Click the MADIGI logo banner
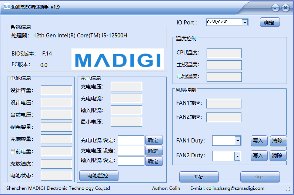 pyautogui.click(x=118, y=59)
